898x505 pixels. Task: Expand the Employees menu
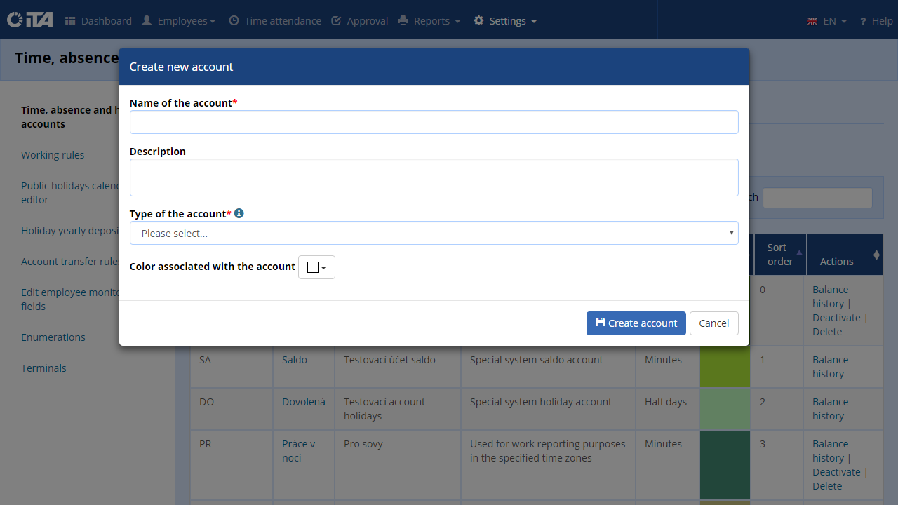178,21
